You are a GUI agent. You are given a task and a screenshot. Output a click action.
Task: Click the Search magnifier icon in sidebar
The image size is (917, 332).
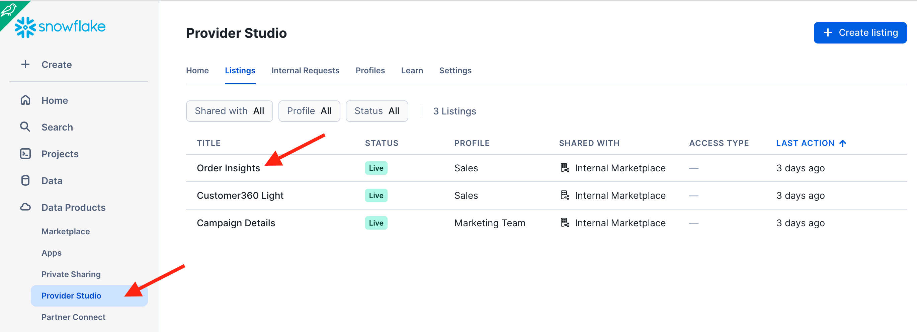tap(25, 127)
